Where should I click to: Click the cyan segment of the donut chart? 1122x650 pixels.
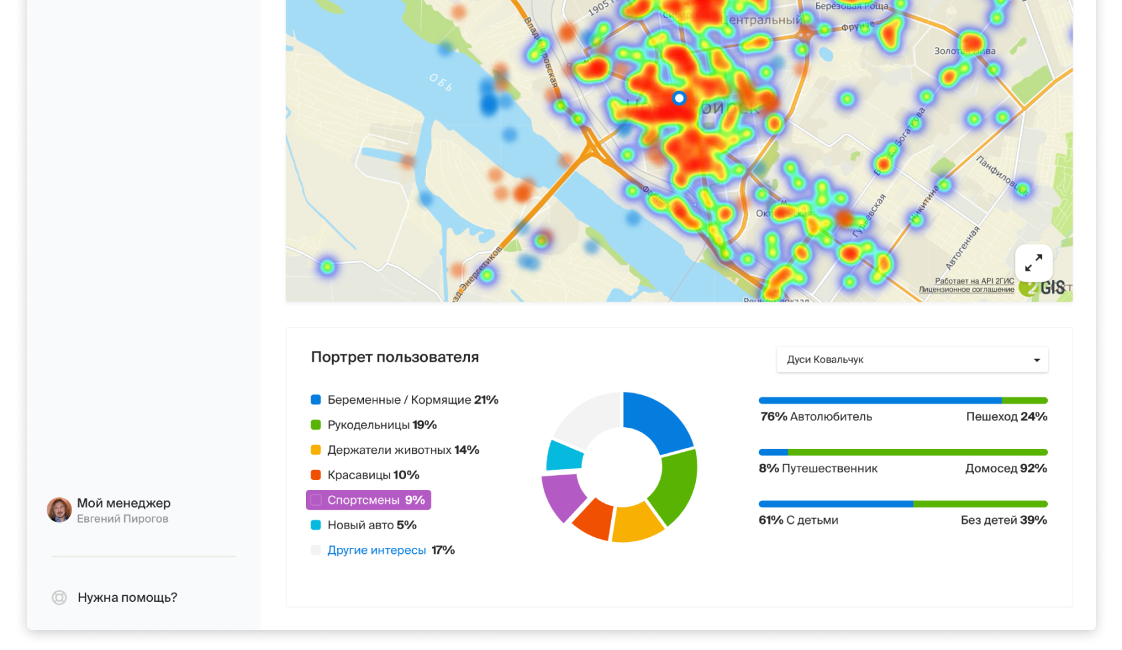563,456
